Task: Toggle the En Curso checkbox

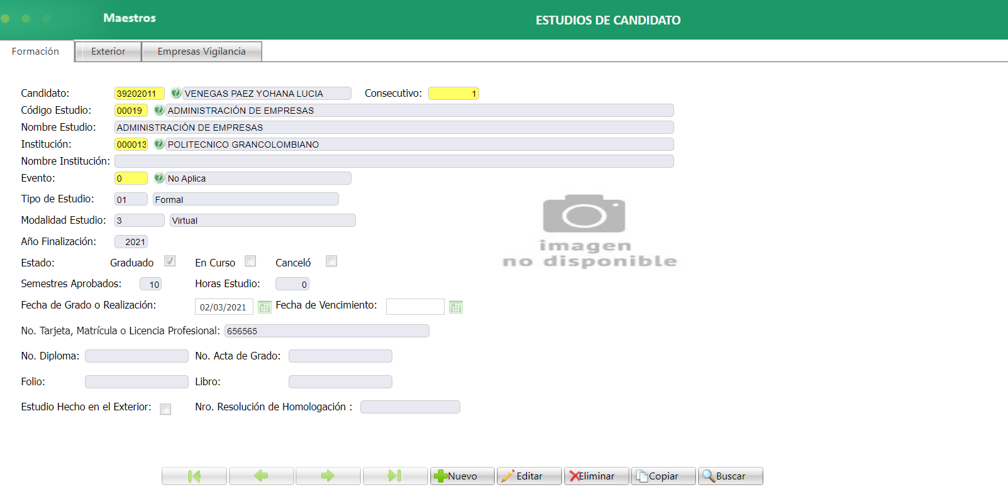Action: click(x=250, y=261)
